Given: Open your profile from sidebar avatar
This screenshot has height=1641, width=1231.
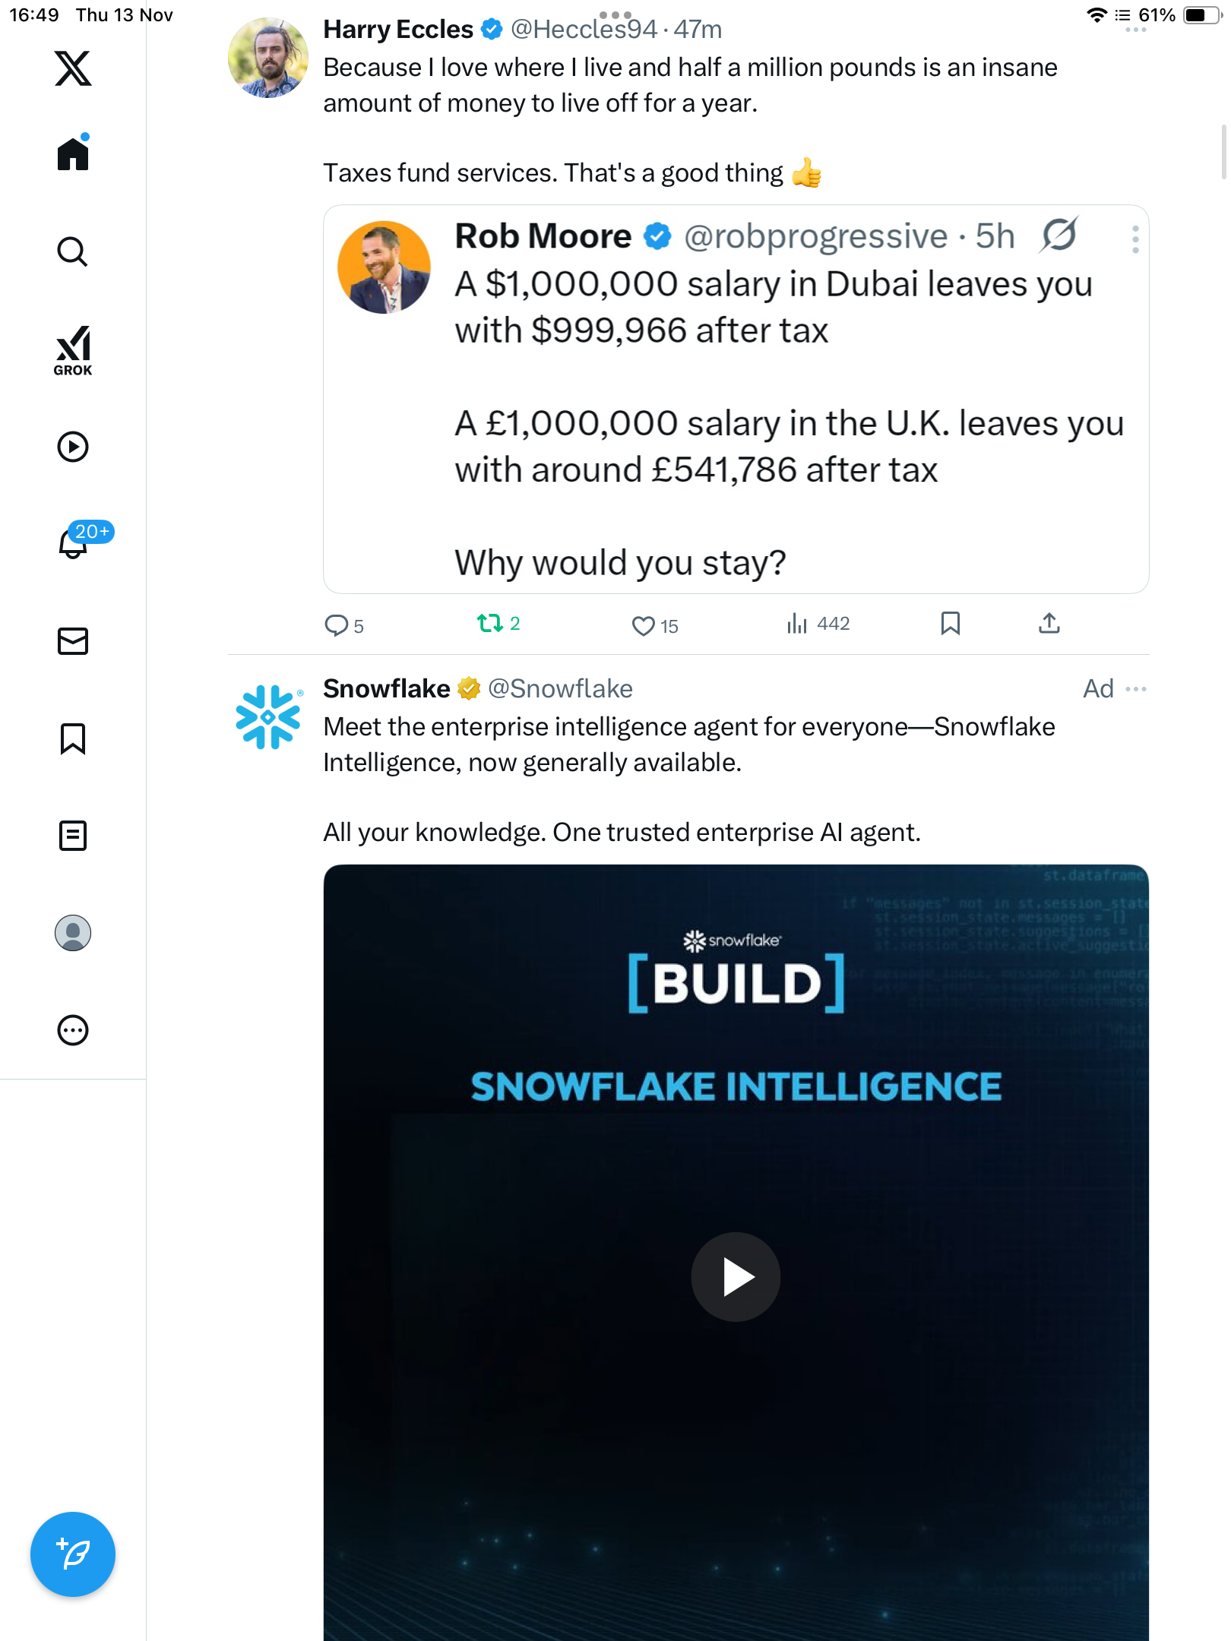Looking at the screenshot, I should [73, 933].
